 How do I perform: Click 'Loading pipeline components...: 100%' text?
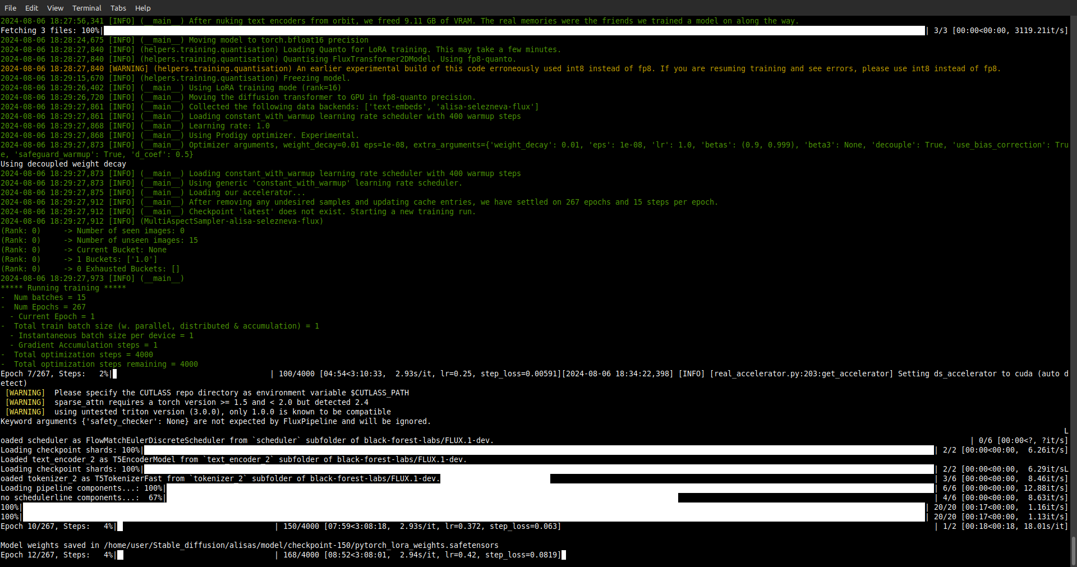coord(81,488)
